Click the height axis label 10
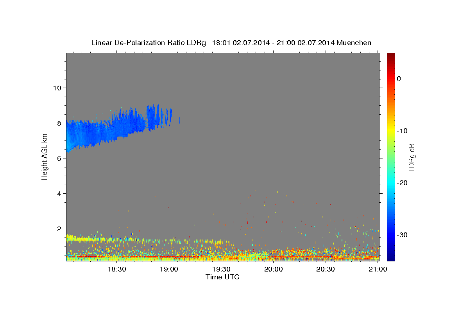 click(x=57, y=88)
